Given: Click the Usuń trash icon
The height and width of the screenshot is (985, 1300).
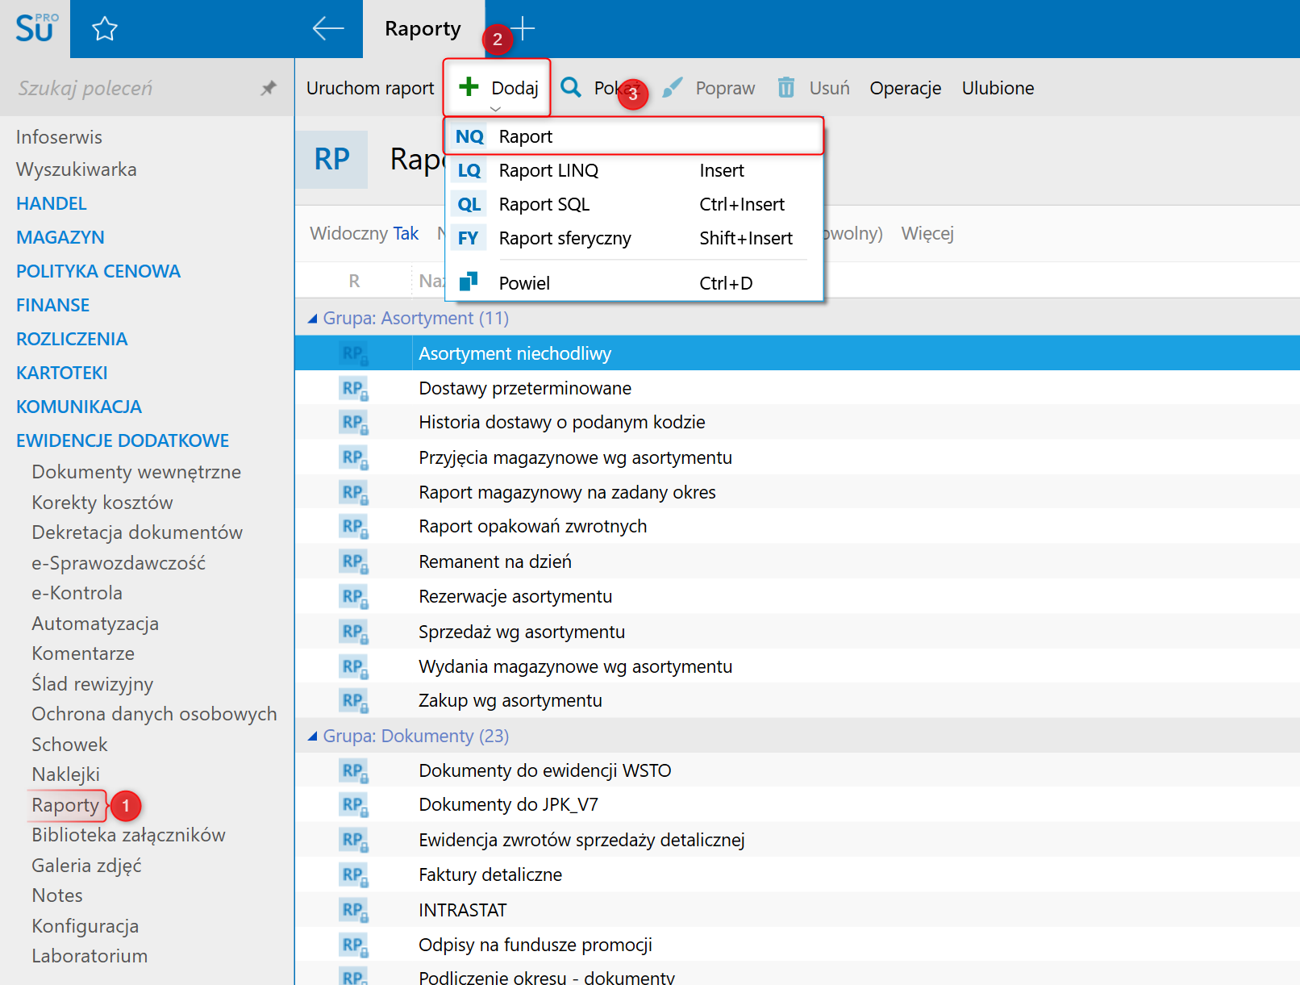Looking at the screenshot, I should coord(786,87).
